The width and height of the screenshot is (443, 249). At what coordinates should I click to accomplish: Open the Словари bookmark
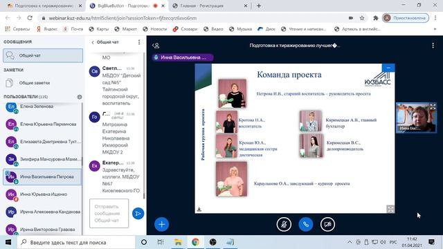186,29
